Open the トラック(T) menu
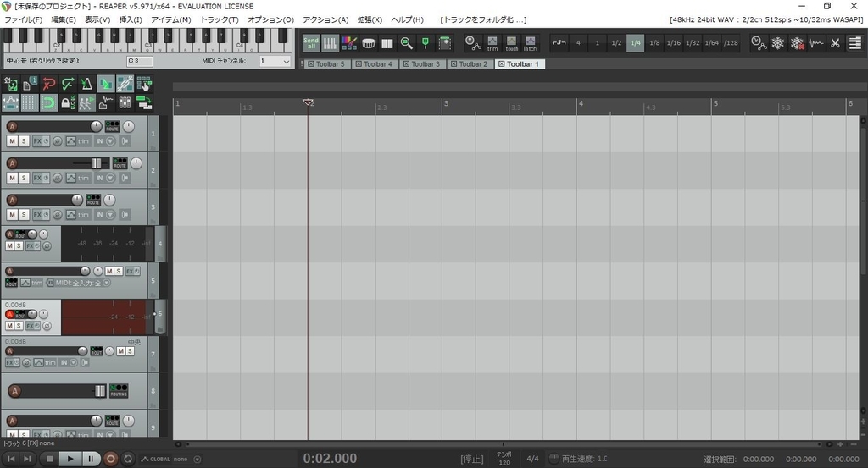 pyautogui.click(x=220, y=19)
